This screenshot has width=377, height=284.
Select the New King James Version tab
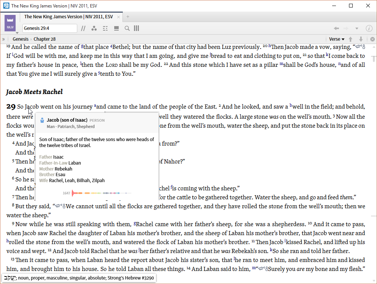(x=69, y=16)
